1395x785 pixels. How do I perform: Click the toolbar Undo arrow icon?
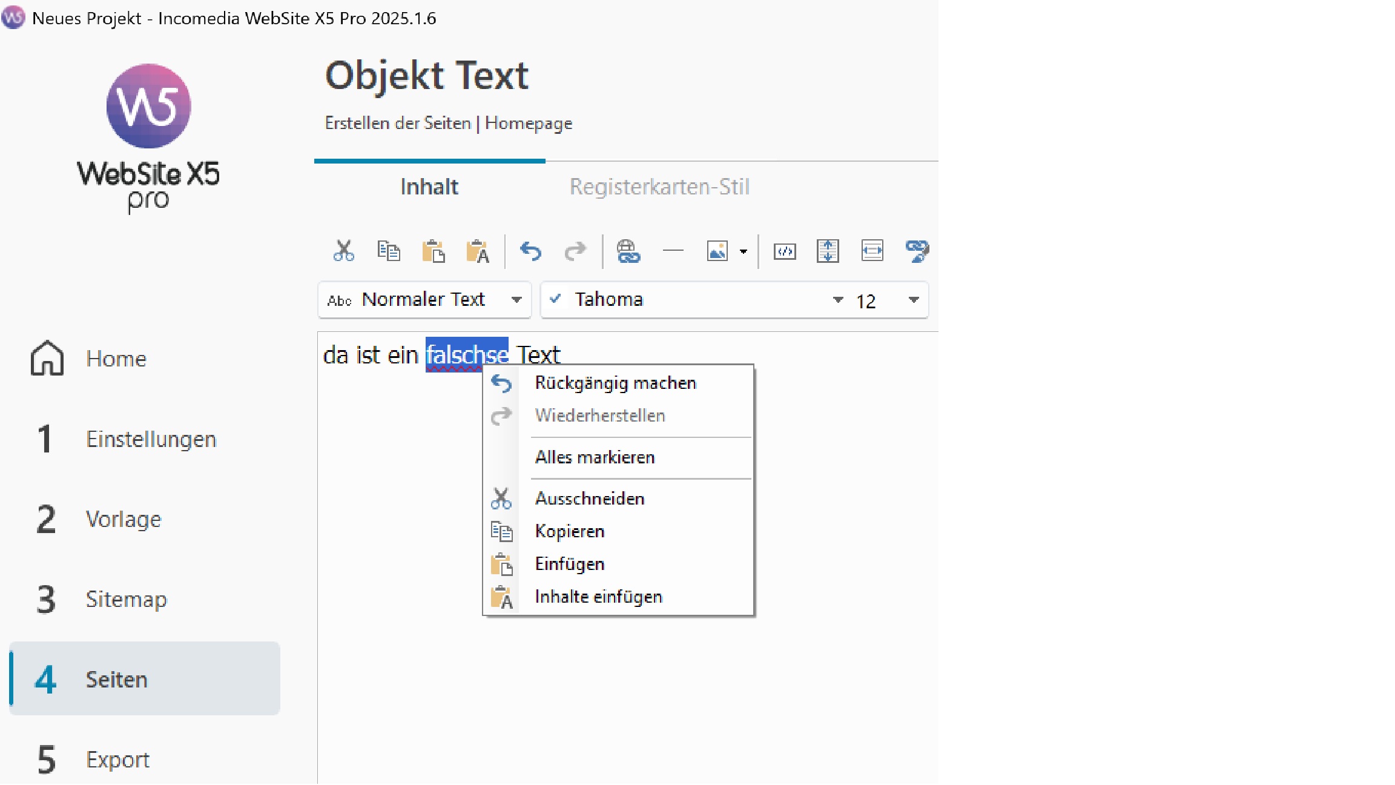[530, 250]
